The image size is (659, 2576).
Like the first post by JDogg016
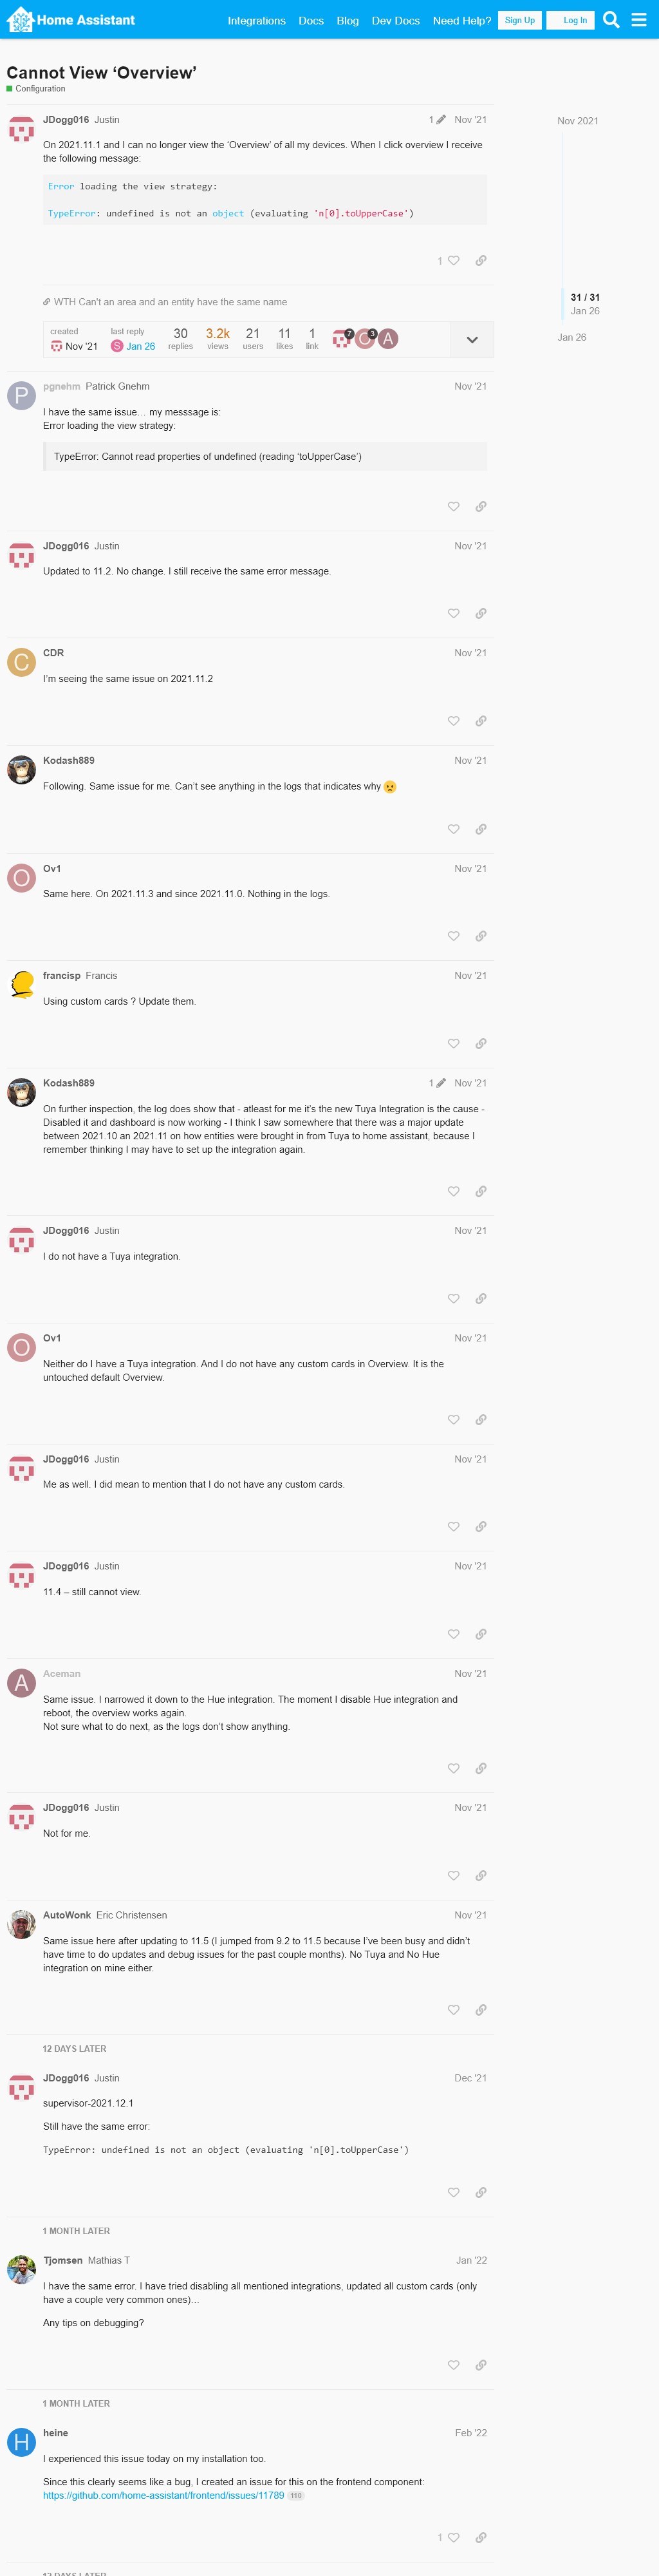(453, 261)
